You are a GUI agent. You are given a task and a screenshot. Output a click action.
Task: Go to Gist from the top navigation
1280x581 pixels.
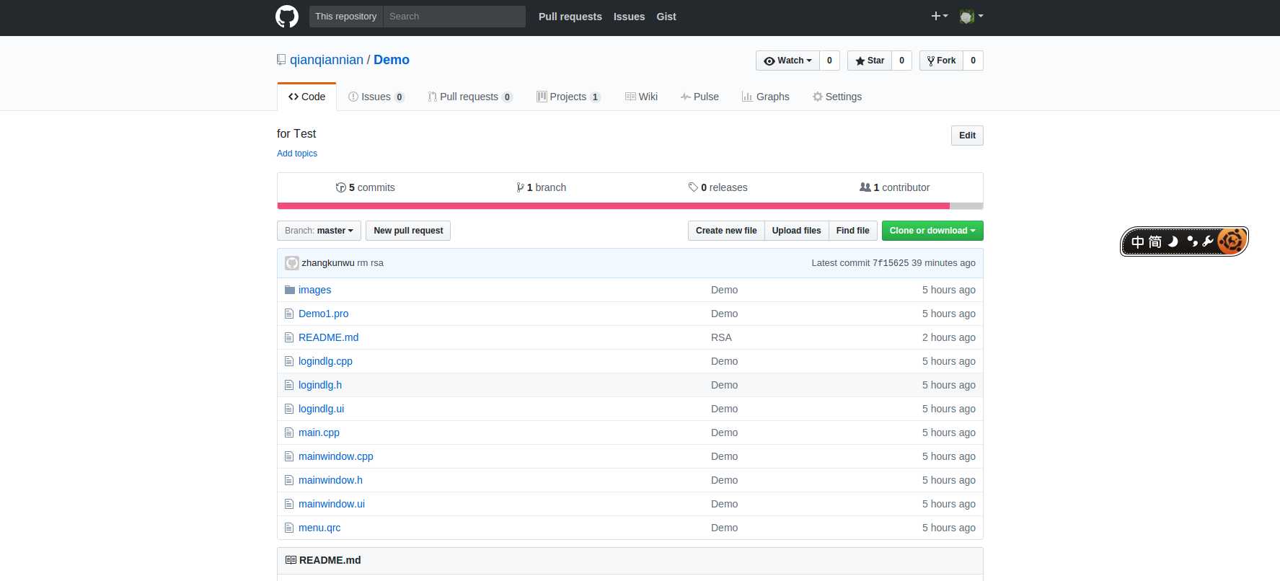click(666, 17)
